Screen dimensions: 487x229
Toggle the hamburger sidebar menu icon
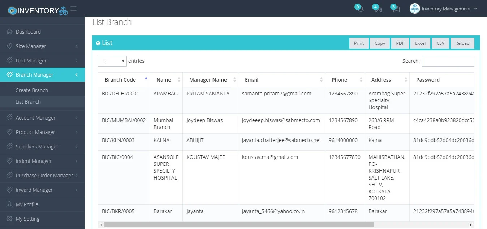pyautogui.click(x=73, y=8)
